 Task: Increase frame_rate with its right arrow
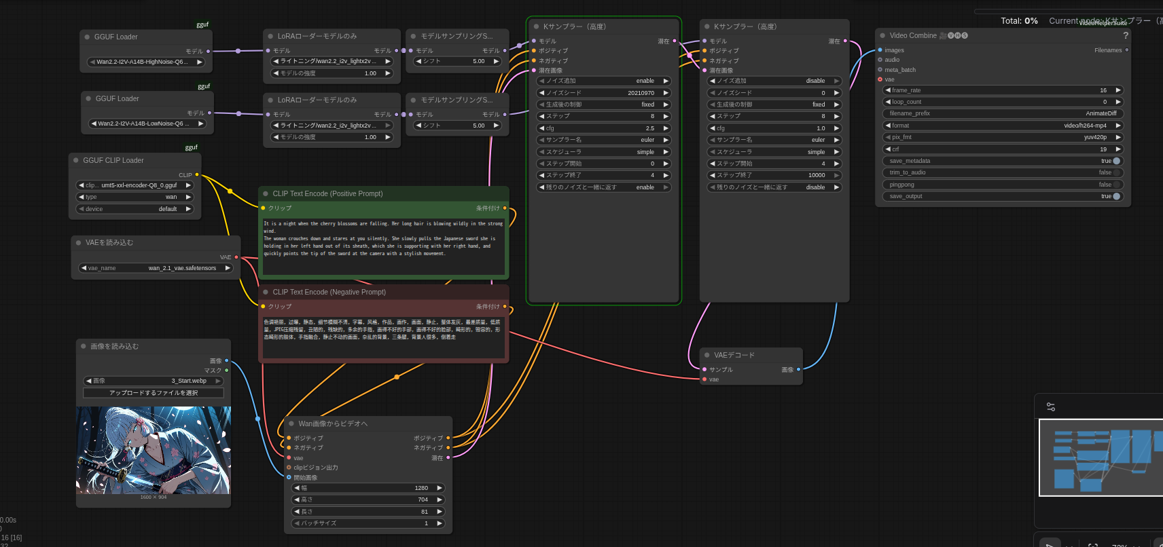click(1118, 90)
